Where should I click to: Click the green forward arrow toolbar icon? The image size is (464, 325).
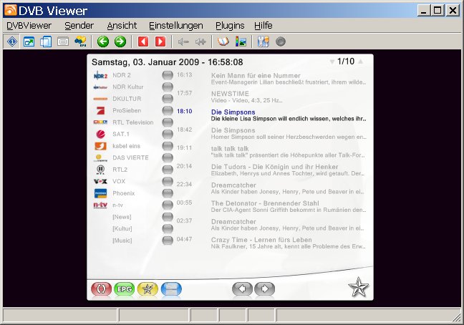coord(120,42)
